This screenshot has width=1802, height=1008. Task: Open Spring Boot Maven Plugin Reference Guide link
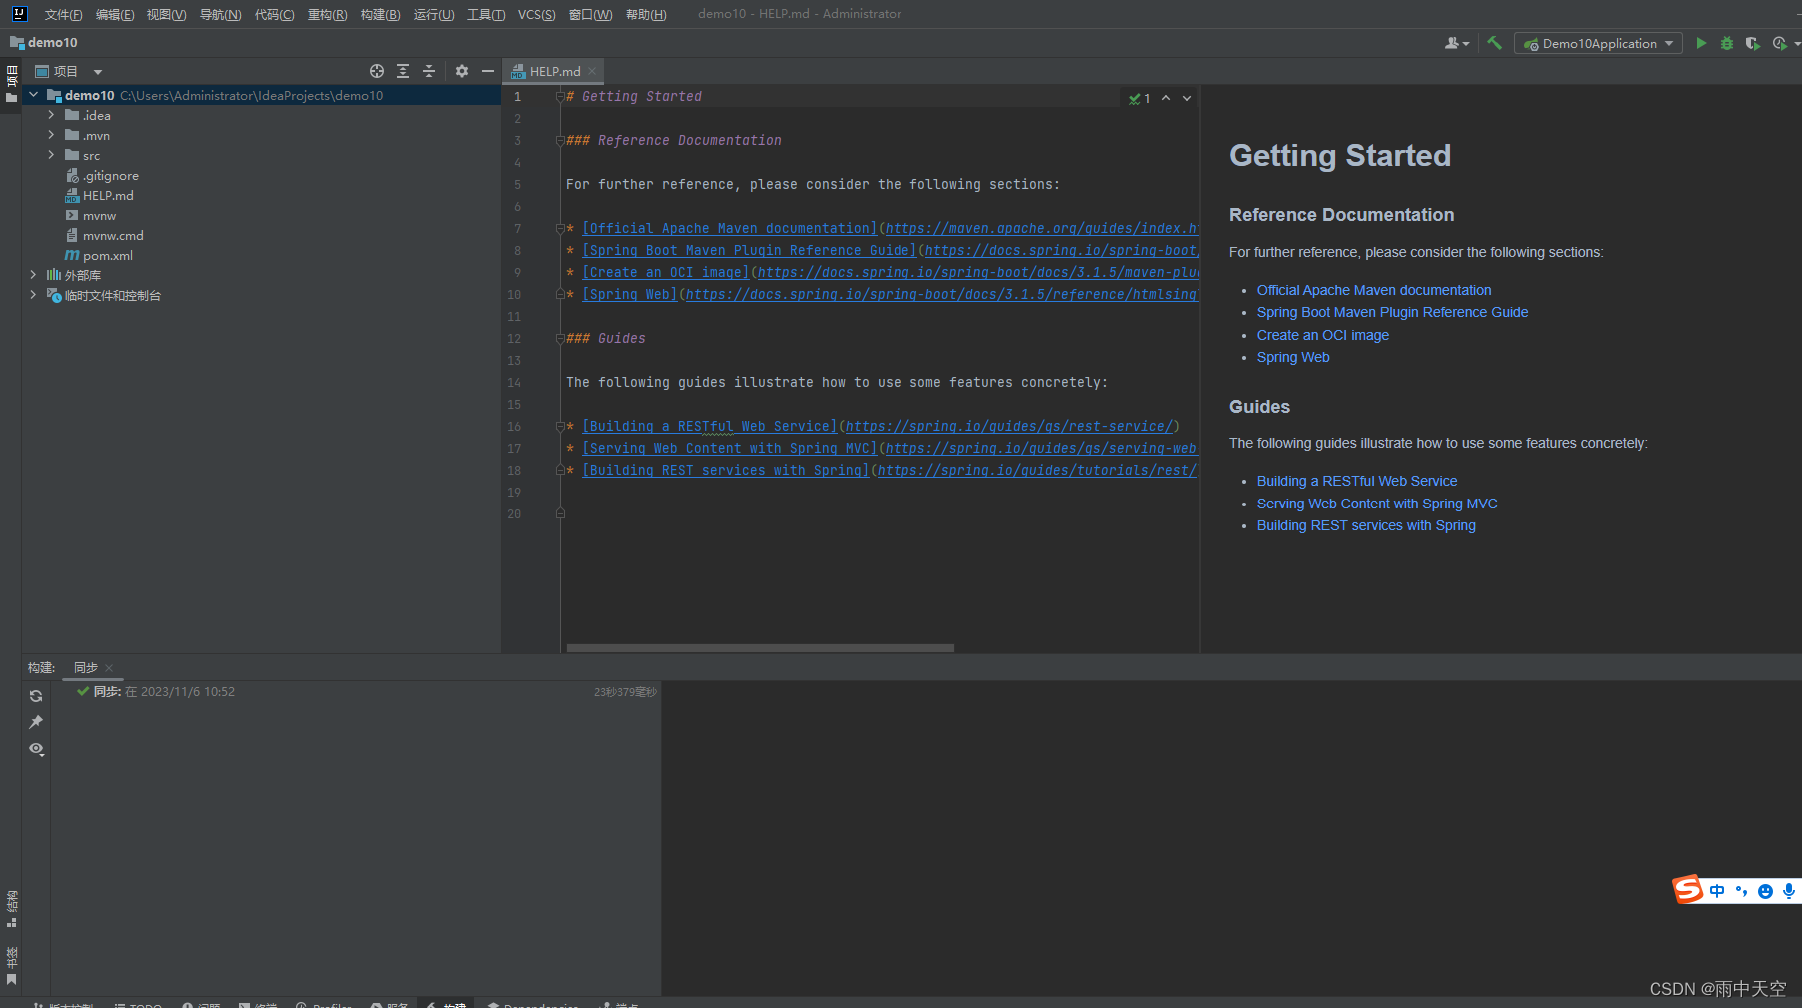pyautogui.click(x=1392, y=312)
